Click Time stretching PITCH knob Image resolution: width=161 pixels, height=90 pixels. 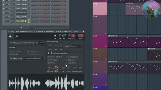pos(50,46)
